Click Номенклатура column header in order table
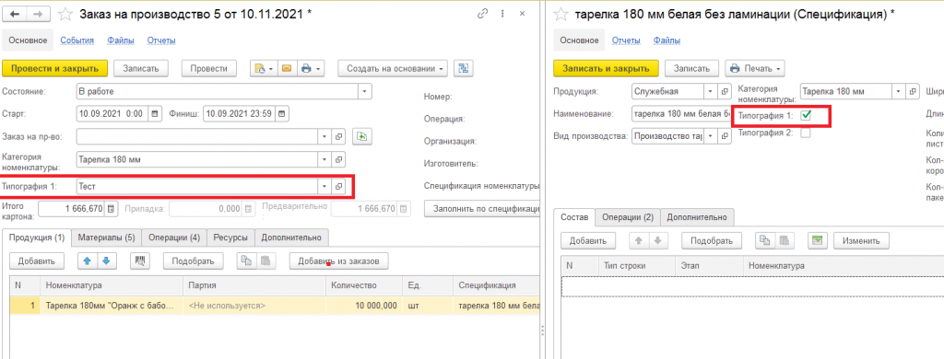The height and width of the screenshot is (359, 944). click(112, 284)
